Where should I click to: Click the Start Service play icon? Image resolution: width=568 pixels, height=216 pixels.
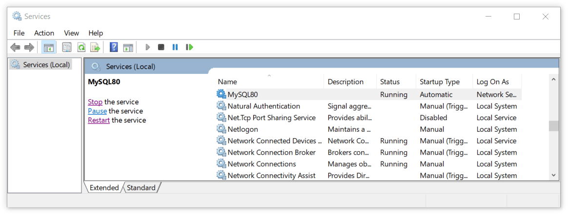click(147, 47)
